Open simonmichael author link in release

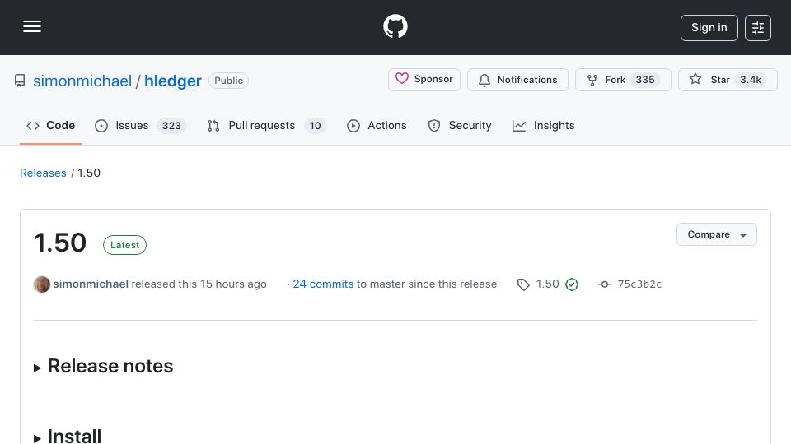coord(91,284)
